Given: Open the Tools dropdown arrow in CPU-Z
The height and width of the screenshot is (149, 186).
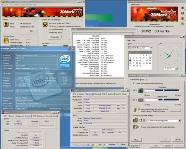Looking at the screenshot, I should coord(105,144).
